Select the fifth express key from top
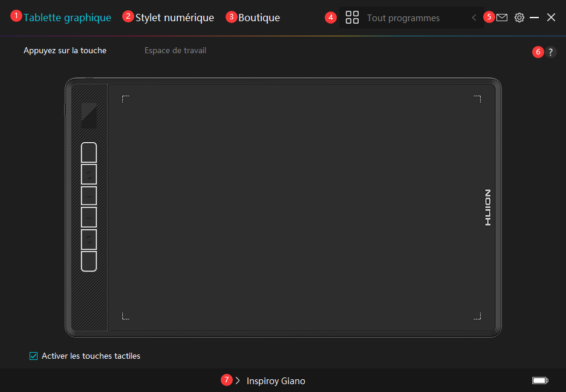566x392 pixels. tap(89, 240)
